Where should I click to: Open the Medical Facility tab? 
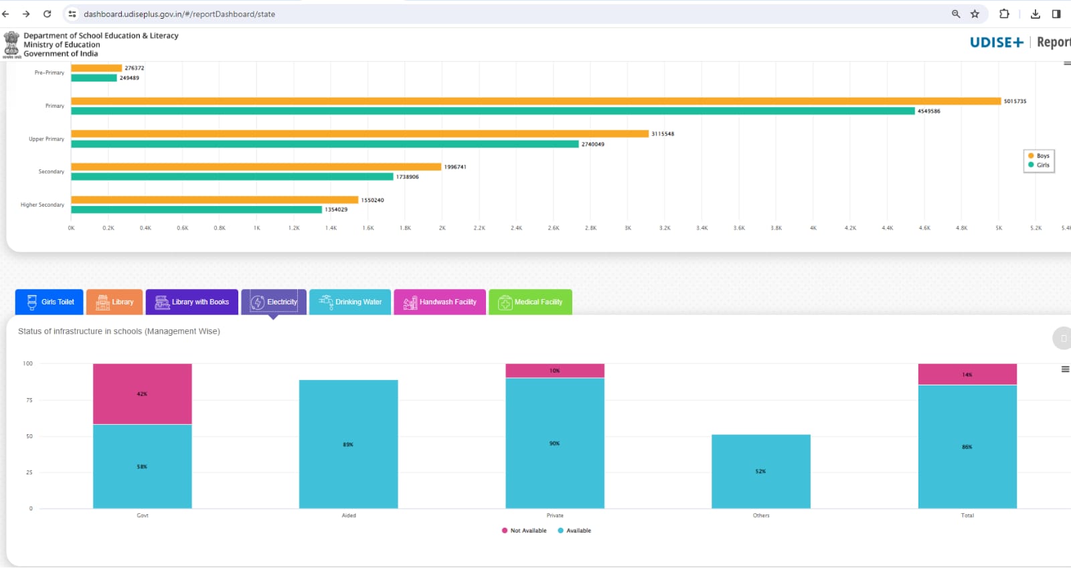pyautogui.click(x=530, y=302)
